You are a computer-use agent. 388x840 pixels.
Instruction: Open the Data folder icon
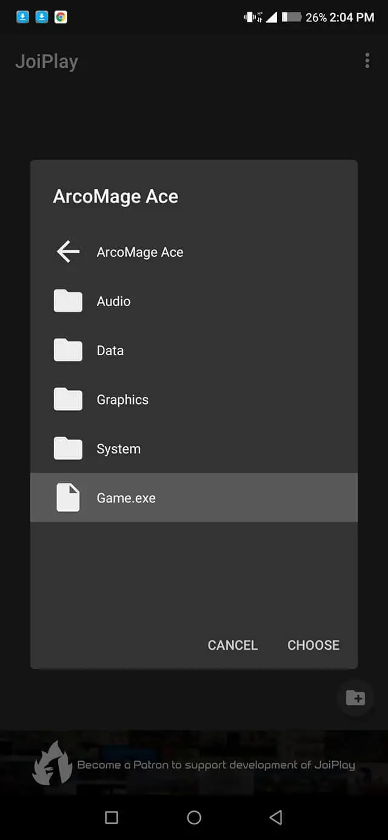(x=68, y=350)
